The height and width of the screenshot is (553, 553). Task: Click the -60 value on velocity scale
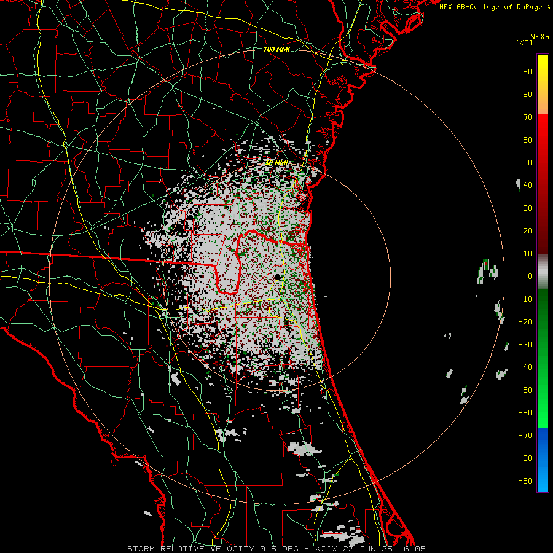click(525, 413)
